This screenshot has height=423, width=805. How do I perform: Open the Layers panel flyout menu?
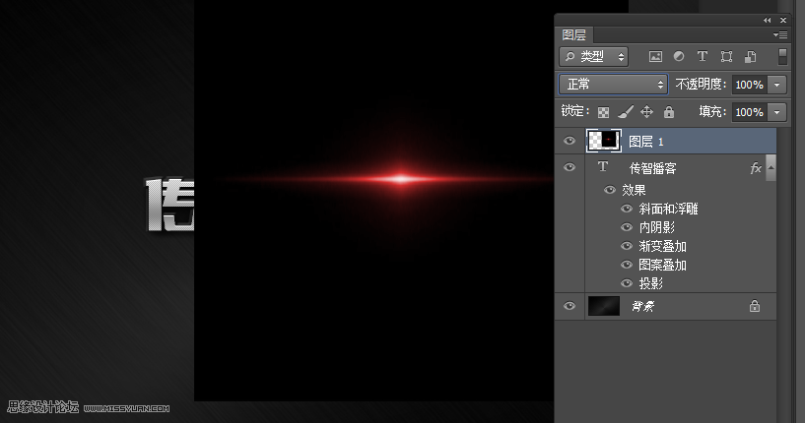[779, 34]
